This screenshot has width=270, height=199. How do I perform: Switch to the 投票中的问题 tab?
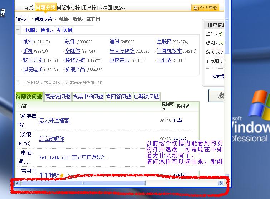(88, 97)
